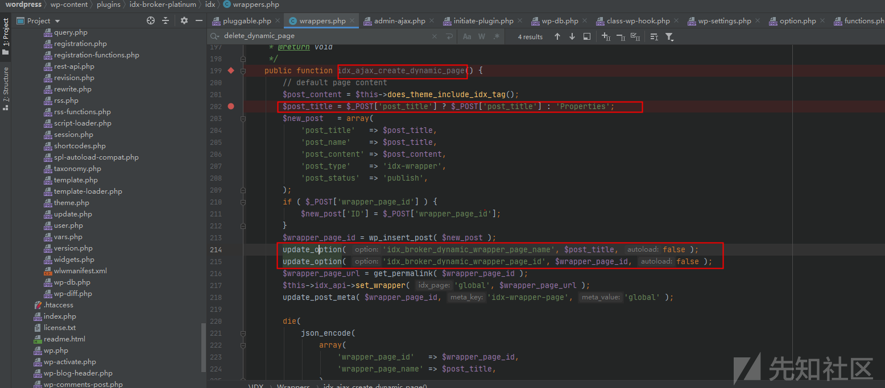Jump to next search occurrence arrow
Image resolution: width=885 pixels, height=388 pixels.
coord(572,36)
